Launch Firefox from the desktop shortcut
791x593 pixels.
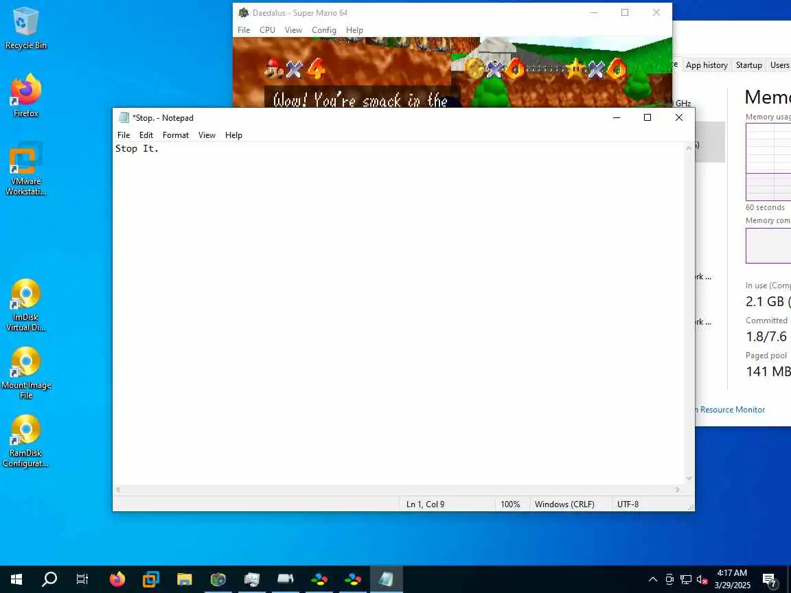(x=25, y=96)
